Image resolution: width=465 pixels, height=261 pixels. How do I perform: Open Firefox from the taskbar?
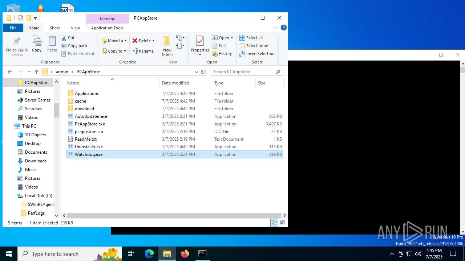click(x=185, y=254)
